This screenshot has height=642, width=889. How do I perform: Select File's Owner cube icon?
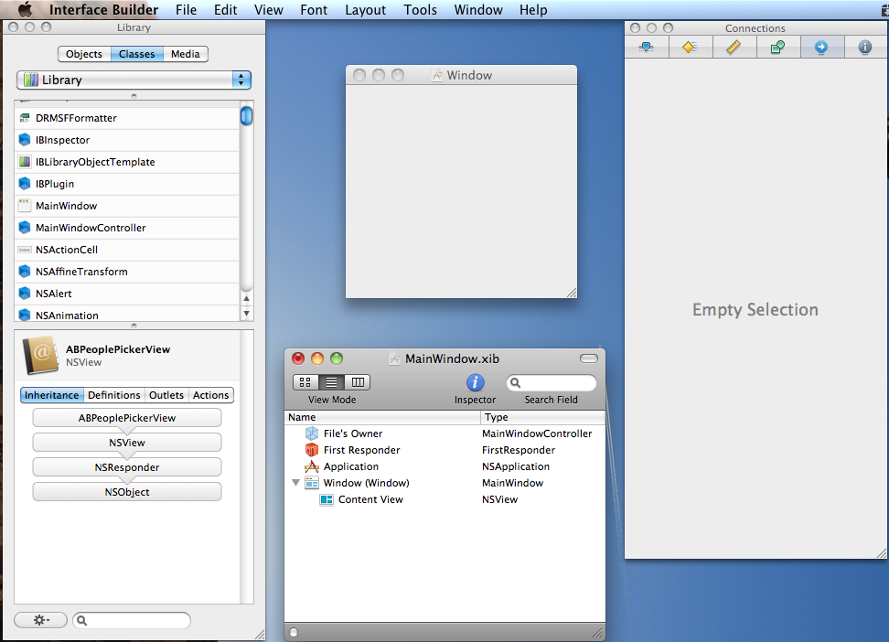point(312,433)
